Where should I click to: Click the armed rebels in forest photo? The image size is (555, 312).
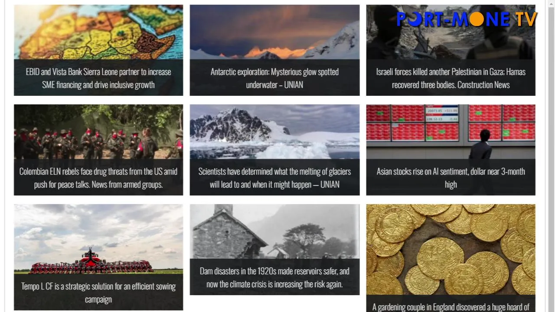point(98,132)
